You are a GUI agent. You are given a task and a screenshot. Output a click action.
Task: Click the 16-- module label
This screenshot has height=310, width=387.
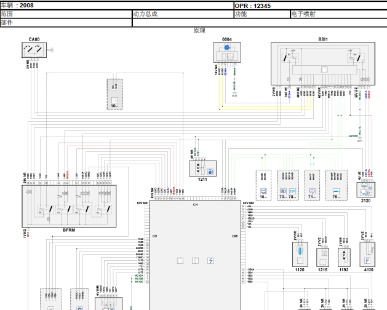263,197
